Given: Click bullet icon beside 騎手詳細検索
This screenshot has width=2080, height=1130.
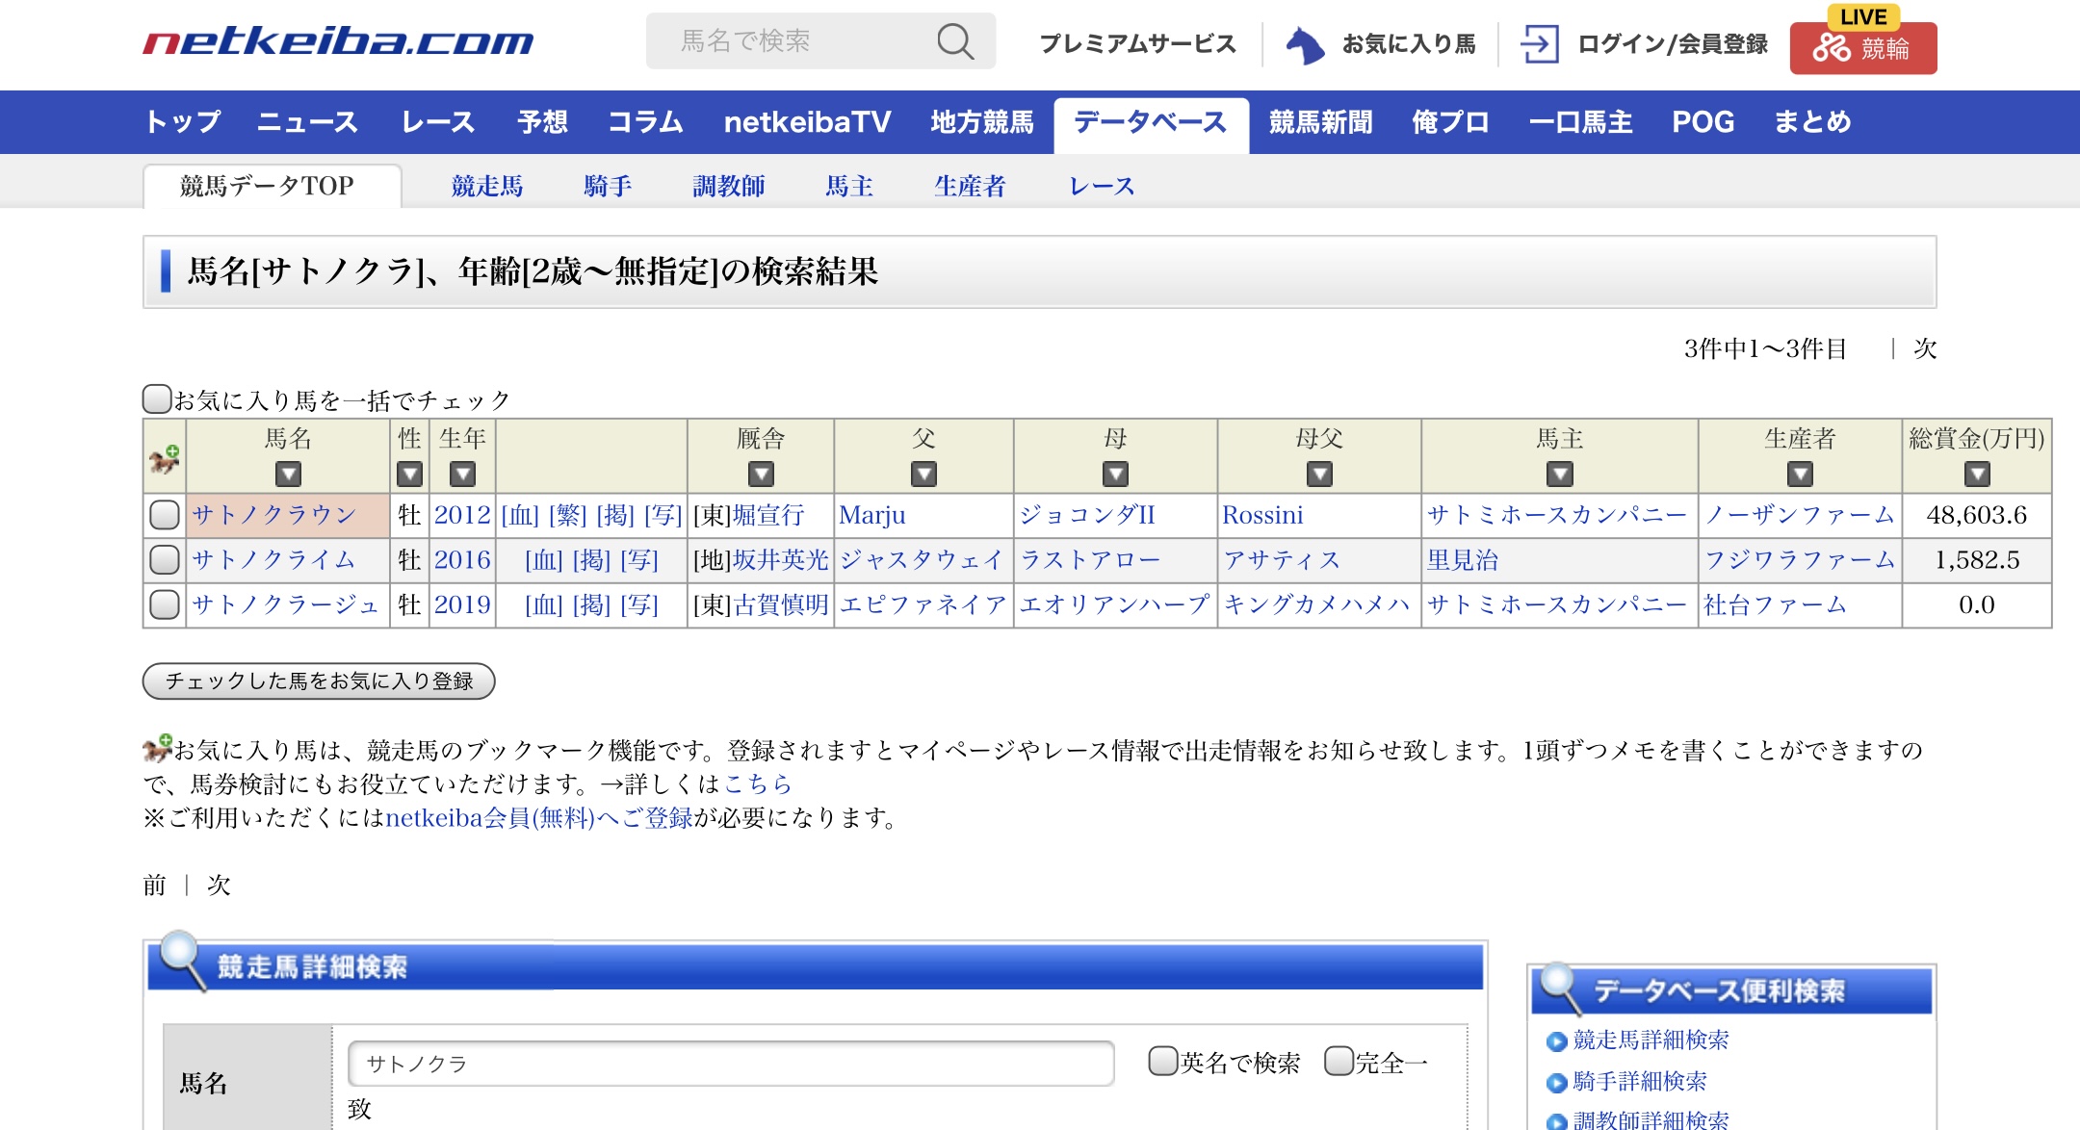Looking at the screenshot, I should 1555,1083.
